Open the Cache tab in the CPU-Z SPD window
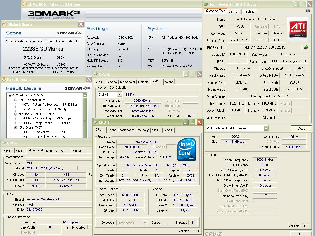The height and width of the screenshot is (236, 315). [112, 82]
